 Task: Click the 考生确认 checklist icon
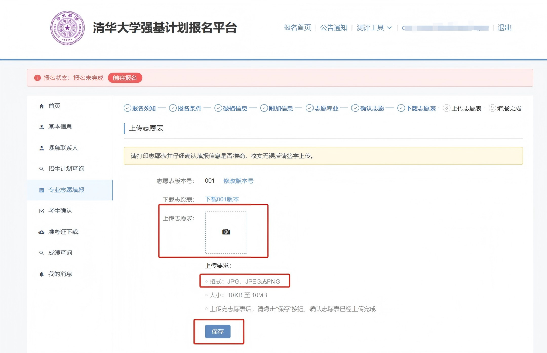43,211
